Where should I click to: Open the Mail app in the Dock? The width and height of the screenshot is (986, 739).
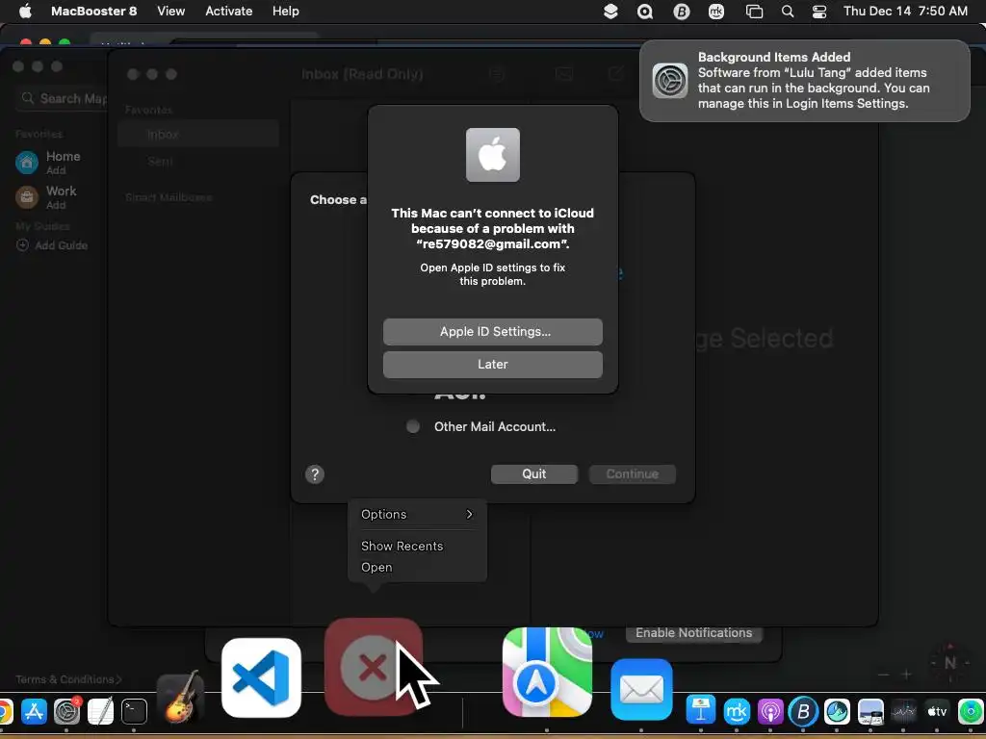pos(641,689)
